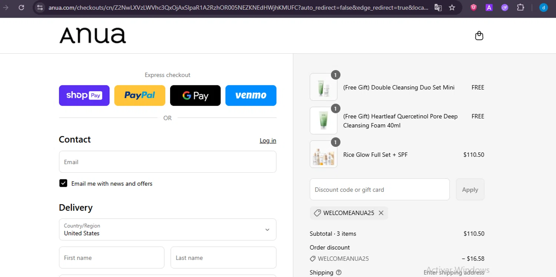The width and height of the screenshot is (556, 277).
Task: Open the Extensions puzzle-piece menu
Action: tap(520, 7)
